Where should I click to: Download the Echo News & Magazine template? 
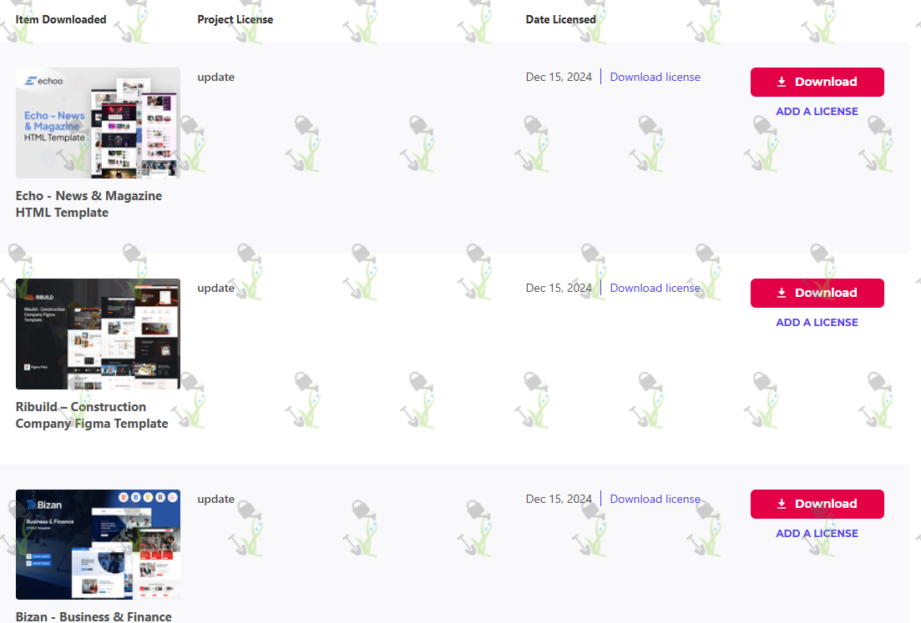pyautogui.click(x=817, y=82)
